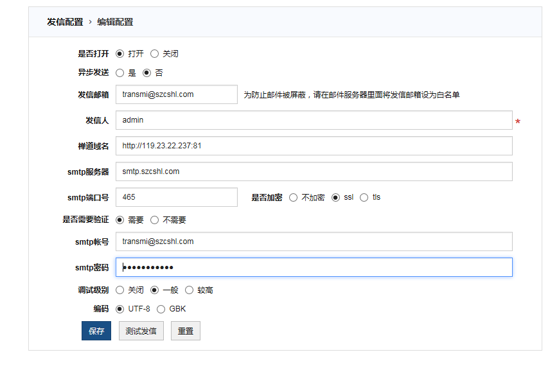Choose 否 for 异步发送

pyautogui.click(x=146, y=73)
